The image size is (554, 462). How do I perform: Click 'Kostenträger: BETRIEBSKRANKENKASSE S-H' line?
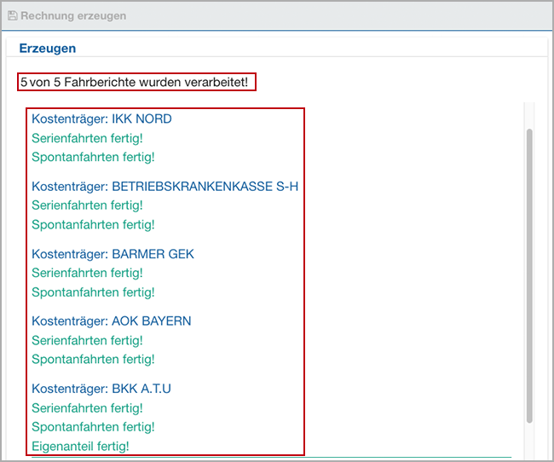165,187
